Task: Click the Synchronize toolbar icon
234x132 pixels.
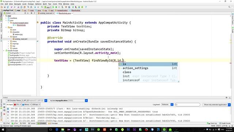Action: [8, 7]
